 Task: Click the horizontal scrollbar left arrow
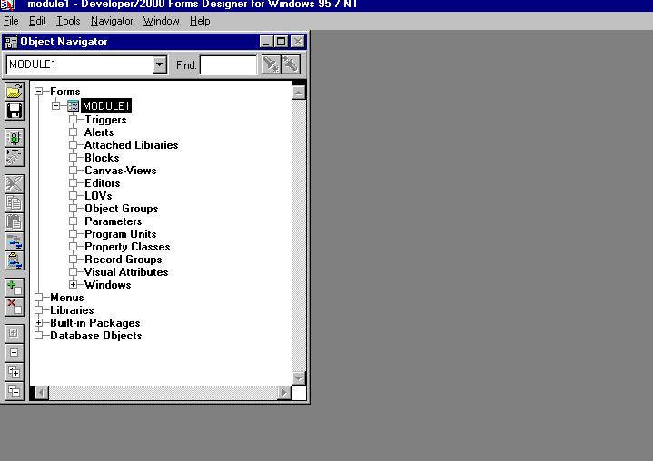(x=42, y=393)
